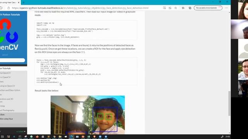Focus the docs search field in sidebar
The image size is (248, 139).
12,60
